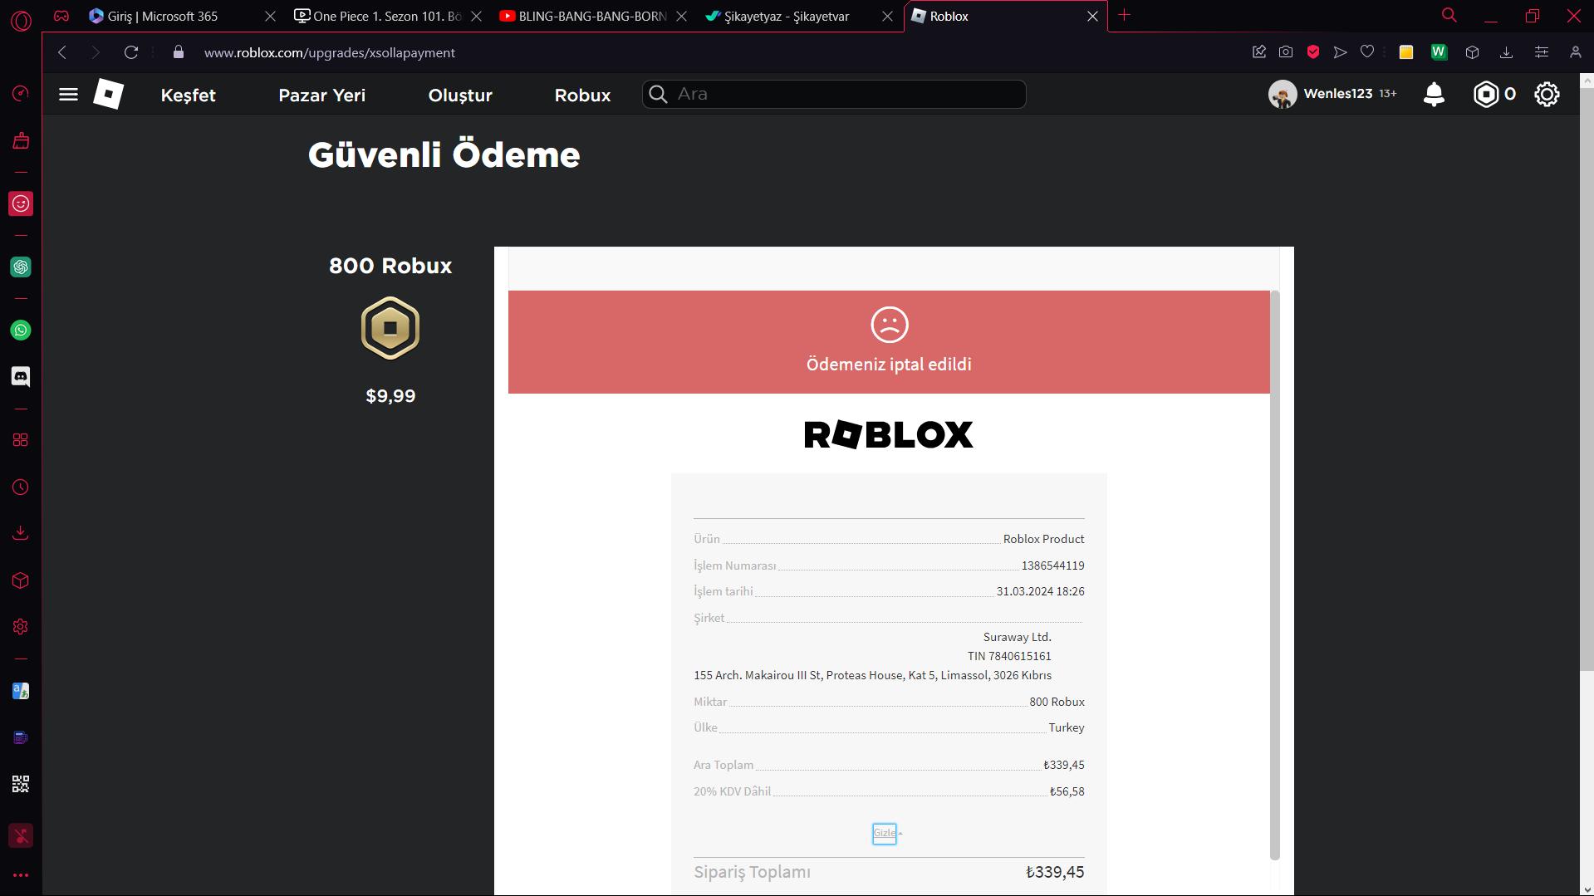Image resolution: width=1594 pixels, height=896 pixels.
Task: Open the Opera main menu logo
Action: (x=21, y=20)
